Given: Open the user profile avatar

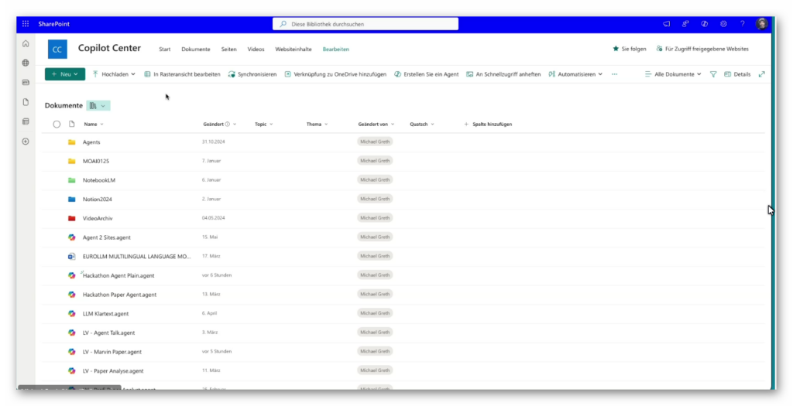Looking at the screenshot, I should pyautogui.click(x=762, y=24).
